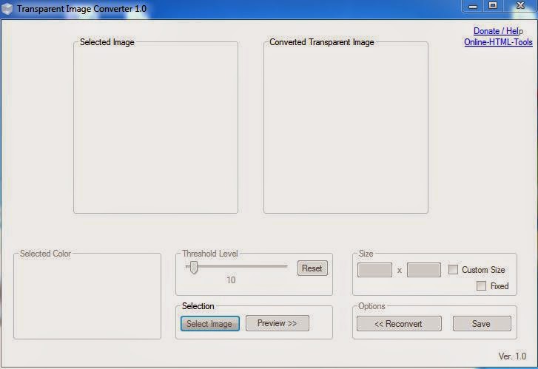This screenshot has width=538, height=369.
Task: Click the Threshold Level slider thumb
Action: click(x=193, y=267)
